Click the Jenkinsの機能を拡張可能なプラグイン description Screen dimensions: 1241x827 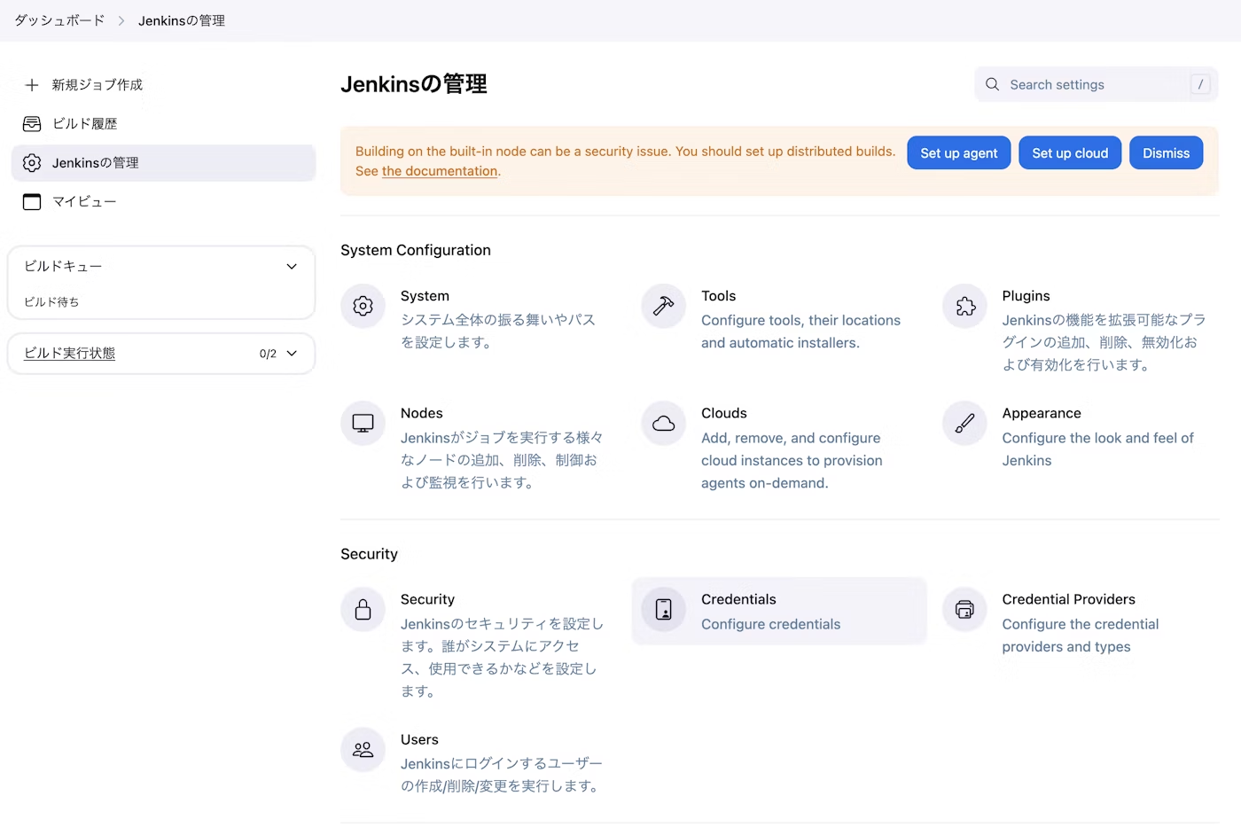(x=1104, y=342)
